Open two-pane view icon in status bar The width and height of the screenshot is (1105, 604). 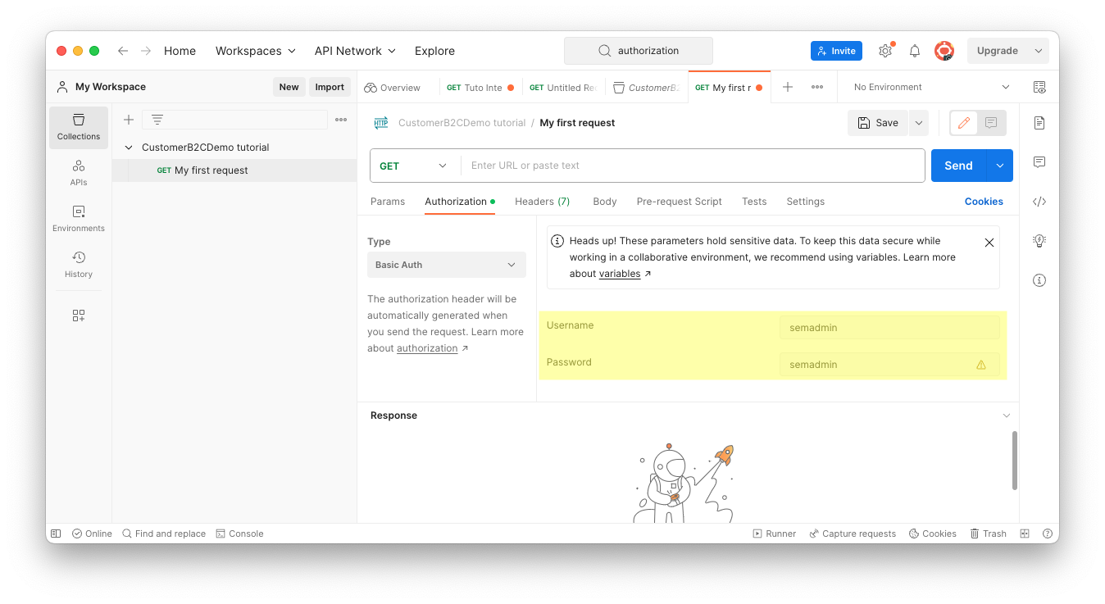click(x=1025, y=534)
